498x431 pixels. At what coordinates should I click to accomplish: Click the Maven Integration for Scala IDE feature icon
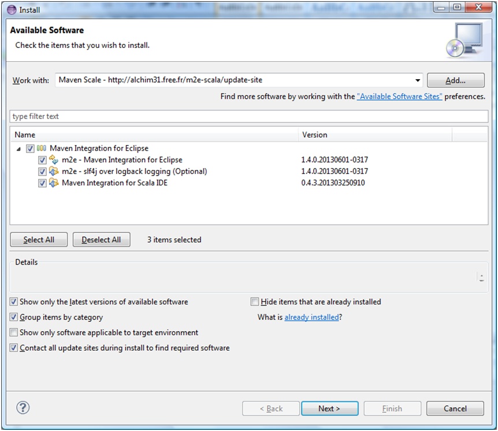point(54,183)
